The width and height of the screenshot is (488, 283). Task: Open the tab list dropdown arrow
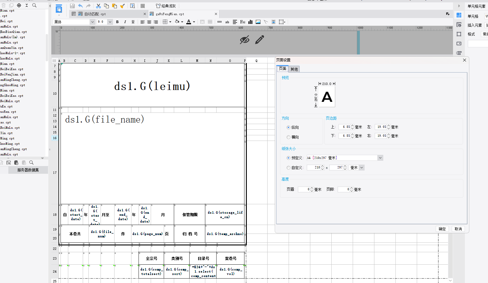(448, 14)
